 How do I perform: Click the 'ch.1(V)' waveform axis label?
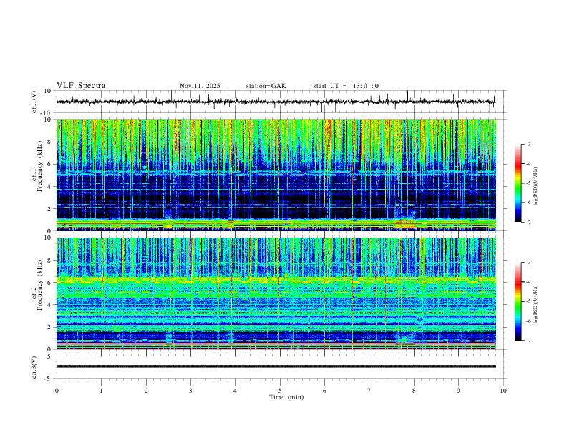point(34,102)
